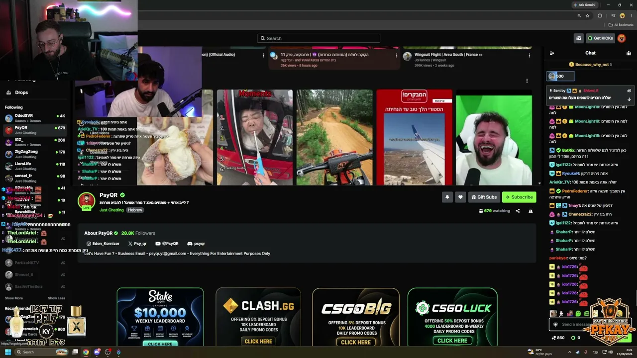Share the PsyQR stream
Image resolution: width=637 pixels, height=358 pixels.
518,211
